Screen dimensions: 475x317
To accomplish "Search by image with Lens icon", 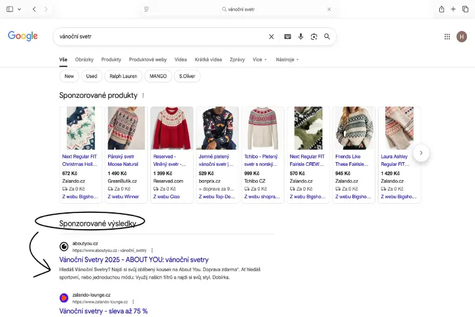I will pyautogui.click(x=314, y=37).
